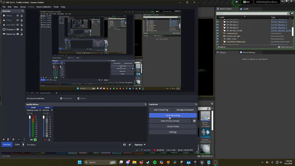Float the Controls dock
Image resolution: width=295 pixels, height=166 pixels.
point(196,104)
